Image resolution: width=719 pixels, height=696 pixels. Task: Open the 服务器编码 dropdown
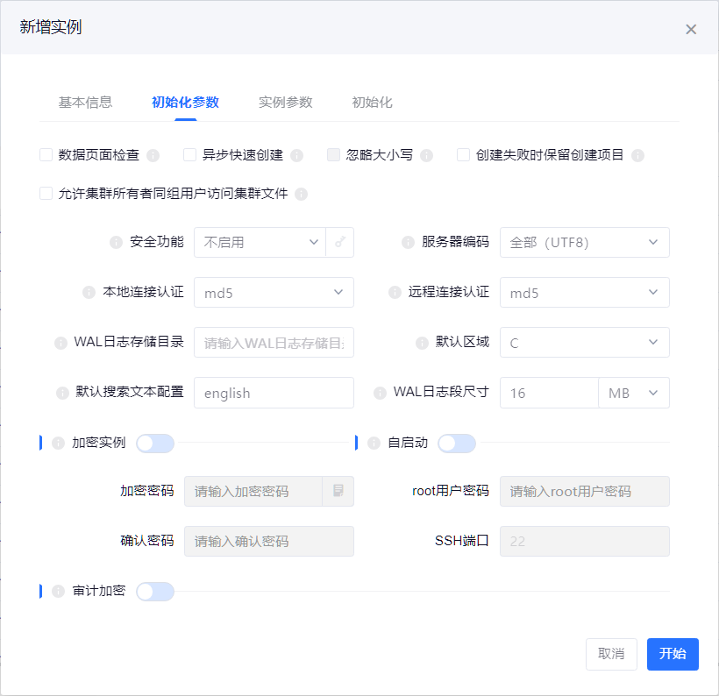tap(584, 243)
